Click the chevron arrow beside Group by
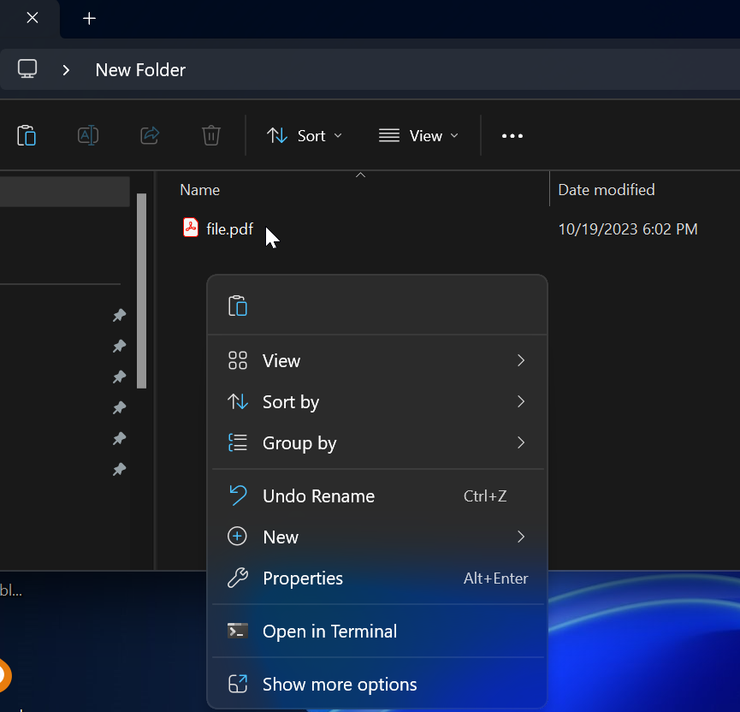Screen dimensions: 740x712 521,443
